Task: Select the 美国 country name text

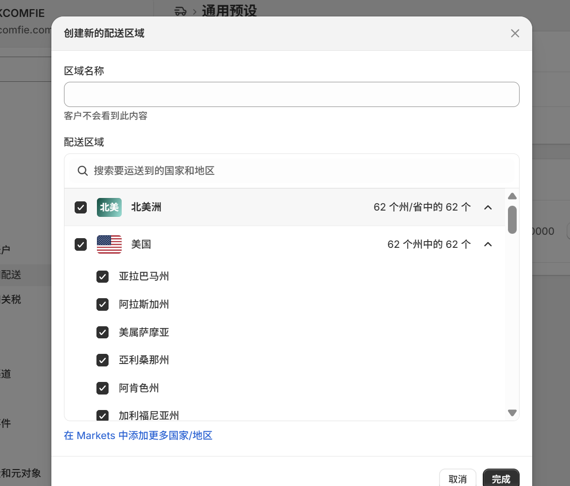Action: tap(141, 244)
